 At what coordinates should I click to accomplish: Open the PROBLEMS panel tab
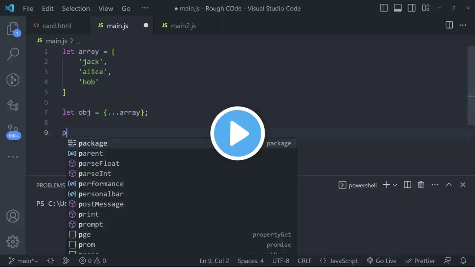tap(50, 185)
